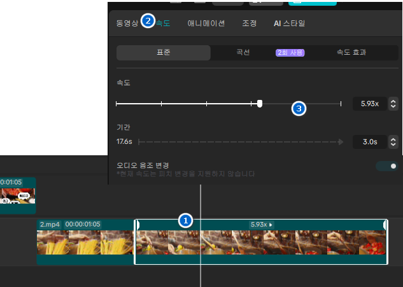The width and height of the screenshot is (403, 287).
Task: Select the 곡선 speed mode
Action: click(243, 52)
